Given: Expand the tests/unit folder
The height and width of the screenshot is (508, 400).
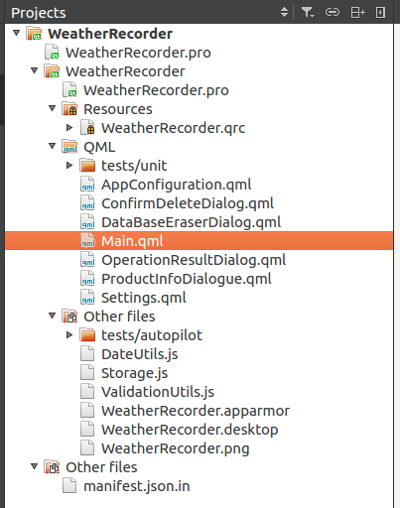Looking at the screenshot, I should click(x=69, y=165).
